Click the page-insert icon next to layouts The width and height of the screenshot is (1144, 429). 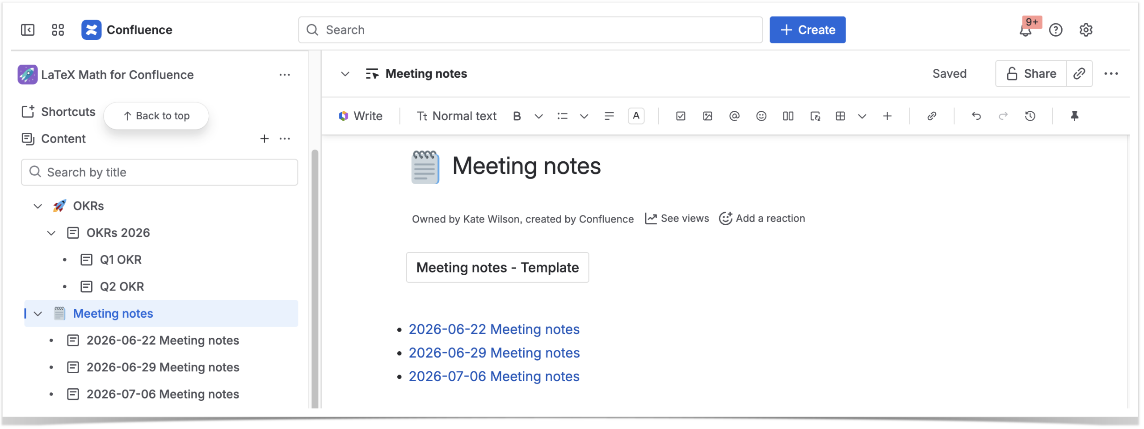815,116
